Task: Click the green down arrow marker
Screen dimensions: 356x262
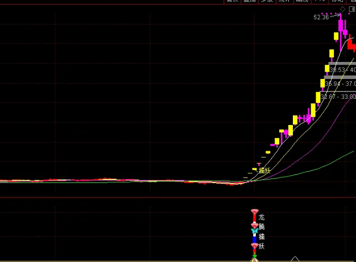Action: click(x=254, y=256)
